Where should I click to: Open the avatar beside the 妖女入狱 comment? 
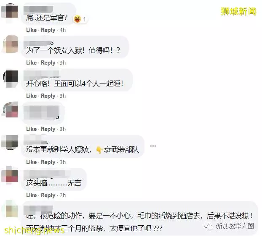tap(10, 44)
